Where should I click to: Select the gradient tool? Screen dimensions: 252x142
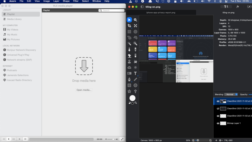click(129, 73)
